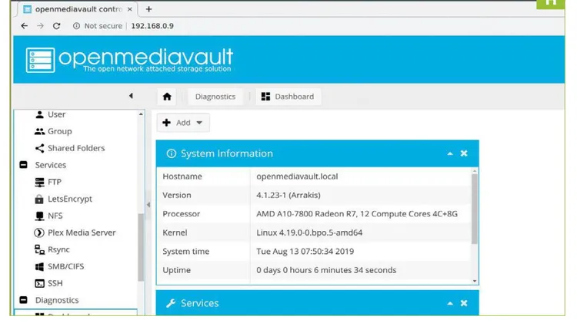577x323 pixels.
Task: Close the openmediavault browser tab
Action: 129,9
